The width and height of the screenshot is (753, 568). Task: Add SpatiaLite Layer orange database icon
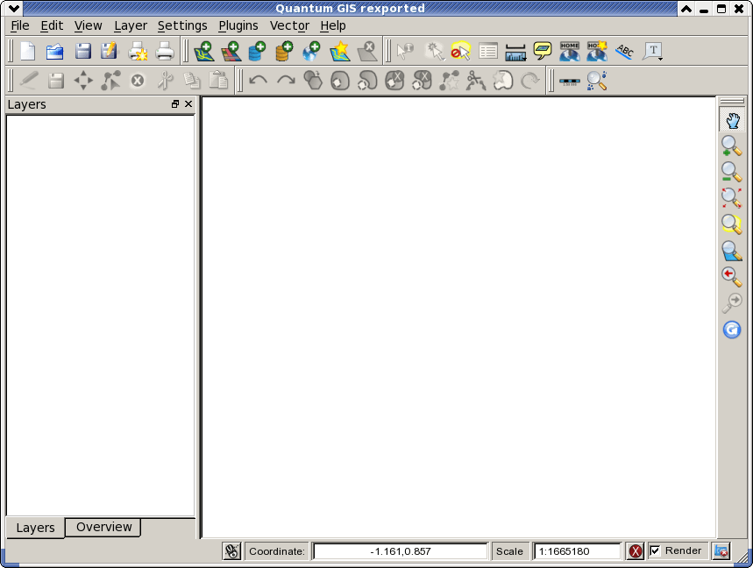coord(284,52)
